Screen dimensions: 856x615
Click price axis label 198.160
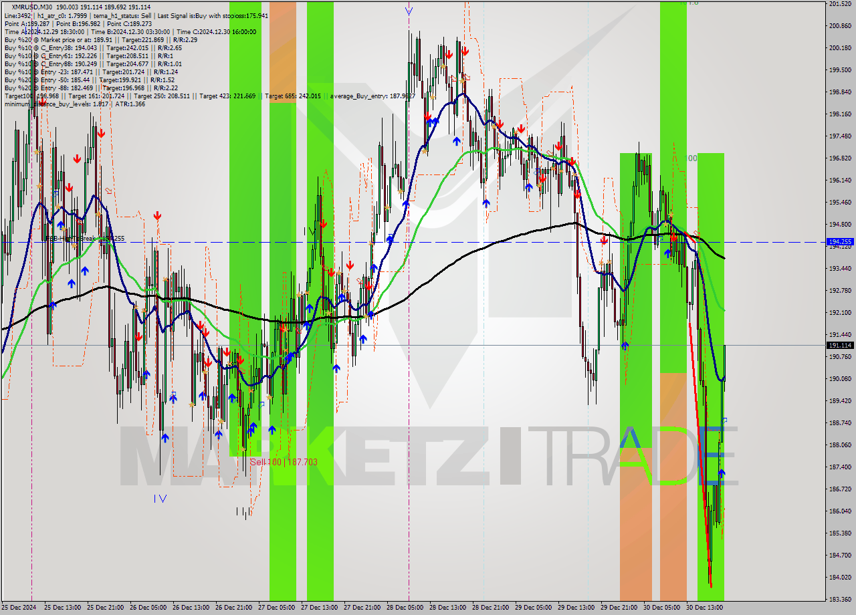839,114
